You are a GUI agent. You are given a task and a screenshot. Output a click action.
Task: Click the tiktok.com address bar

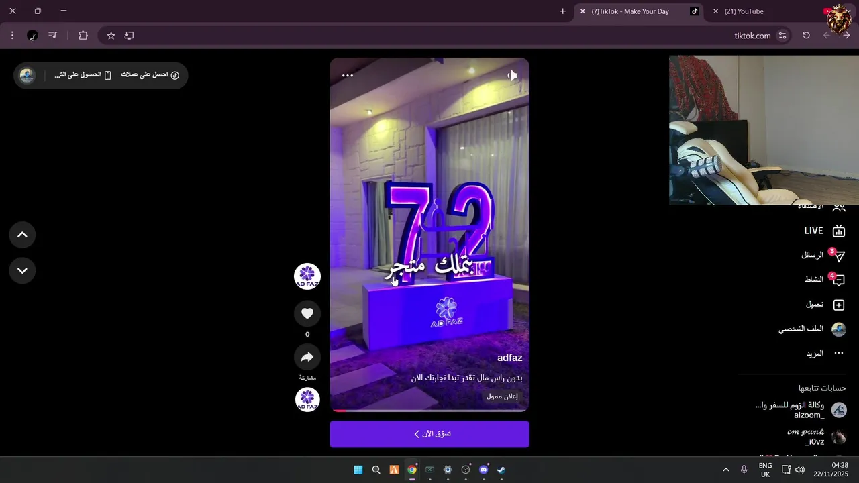coord(443,36)
